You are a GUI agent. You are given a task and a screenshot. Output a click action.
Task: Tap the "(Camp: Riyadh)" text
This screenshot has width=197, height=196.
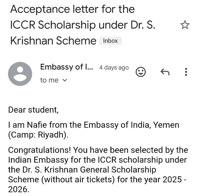point(39,135)
